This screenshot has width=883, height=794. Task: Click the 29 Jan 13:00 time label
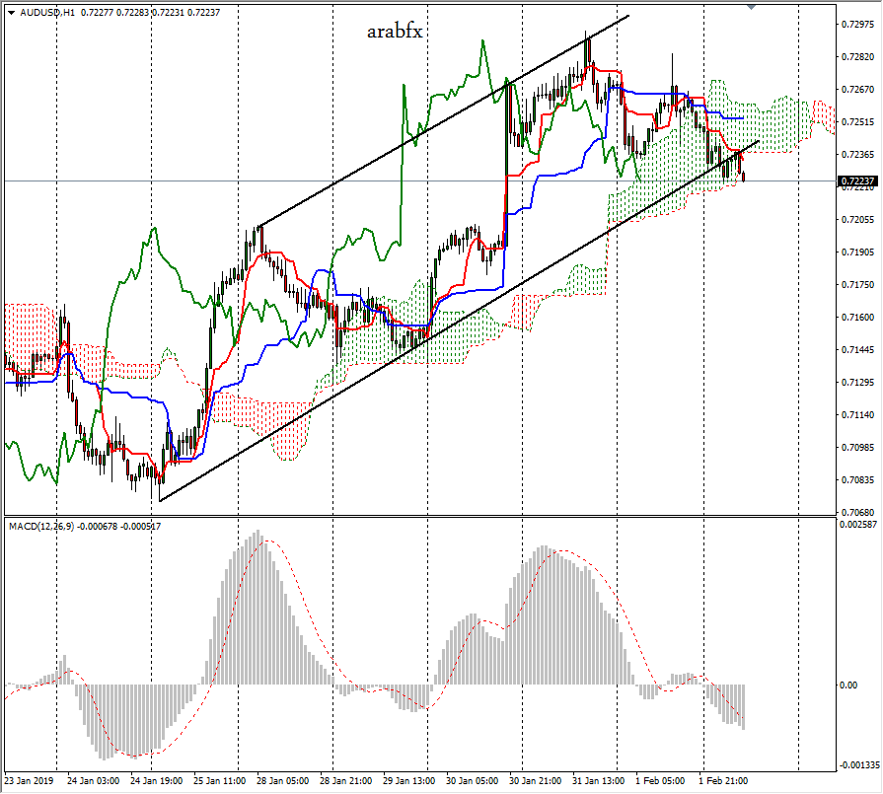coord(408,781)
